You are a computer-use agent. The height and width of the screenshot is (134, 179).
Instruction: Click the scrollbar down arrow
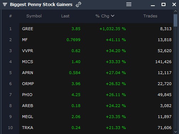pyautogui.click(x=175, y=132)
